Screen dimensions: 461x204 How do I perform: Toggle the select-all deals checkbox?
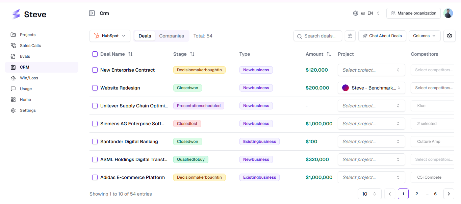pos(95,54)
